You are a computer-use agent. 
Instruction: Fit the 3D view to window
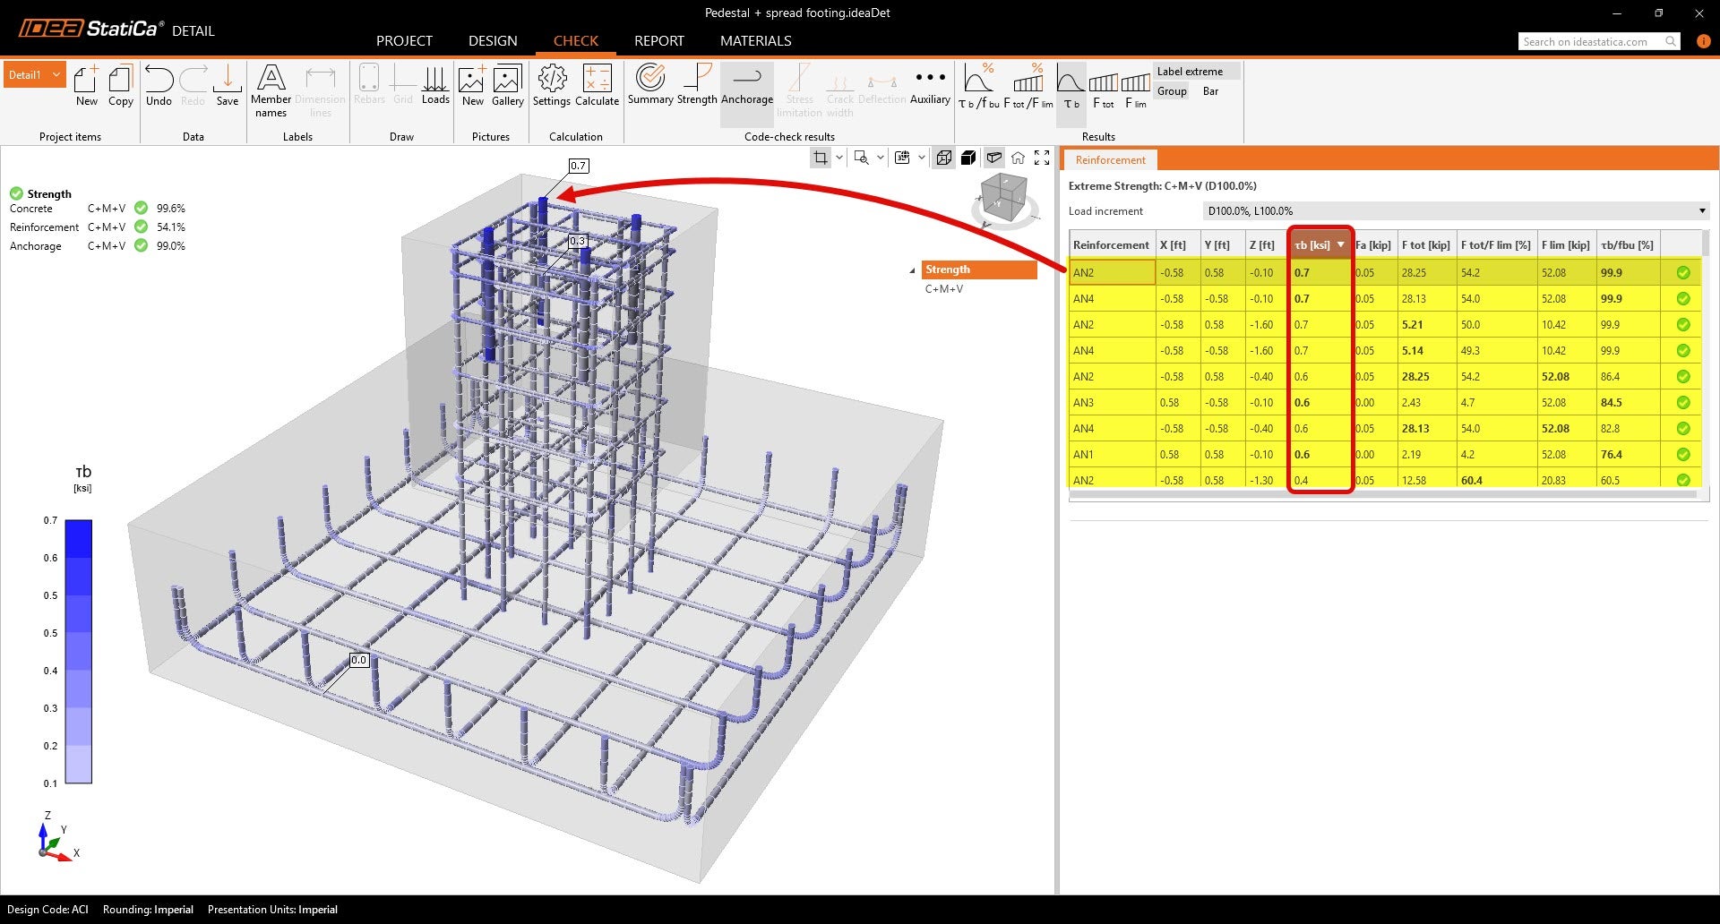point(1042,158)
